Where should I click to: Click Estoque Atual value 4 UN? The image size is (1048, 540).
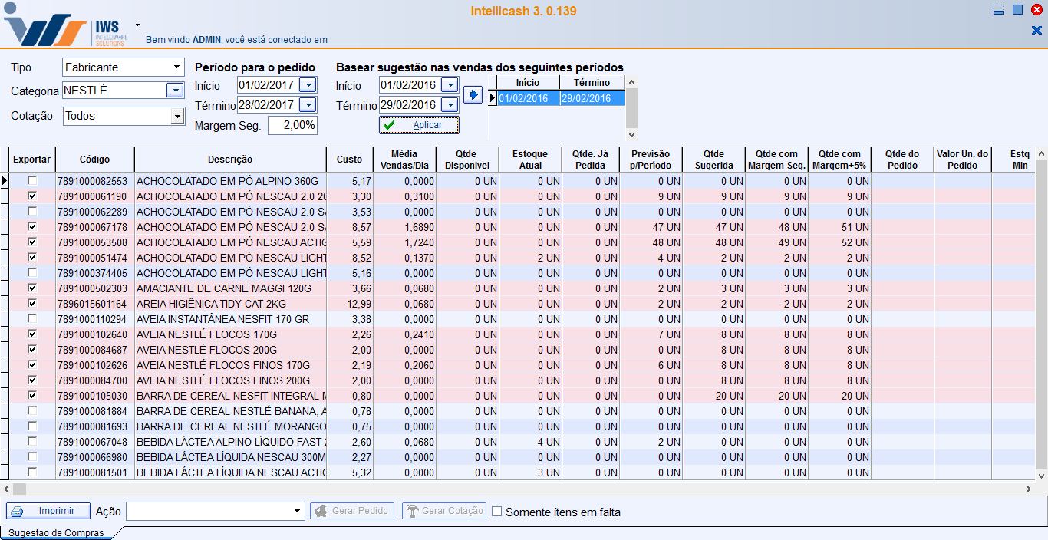point(530,442)
